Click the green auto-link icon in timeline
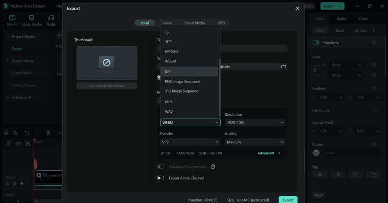The height and width of the screenshot is (203, 388). click(18, 144)
